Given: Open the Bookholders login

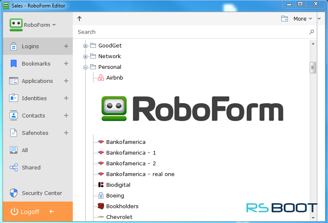Looking at the screenshot, I should (122, 207).
